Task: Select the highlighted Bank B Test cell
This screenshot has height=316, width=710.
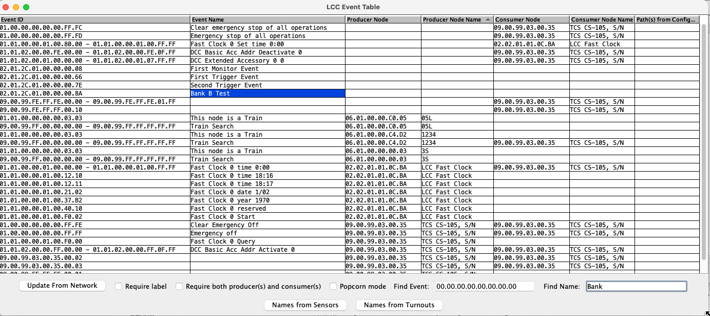Action: point(267,94)
